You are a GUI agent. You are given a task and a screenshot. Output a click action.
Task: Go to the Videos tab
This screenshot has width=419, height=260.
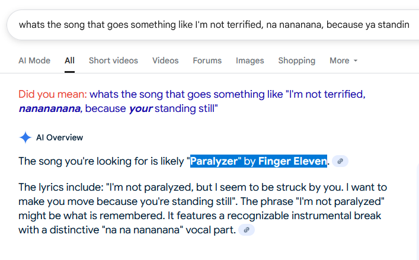coord(165,60)
